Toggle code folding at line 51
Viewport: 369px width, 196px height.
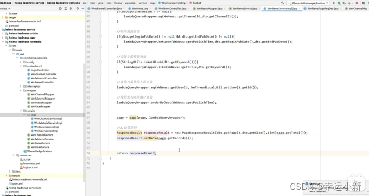point(101,36)
